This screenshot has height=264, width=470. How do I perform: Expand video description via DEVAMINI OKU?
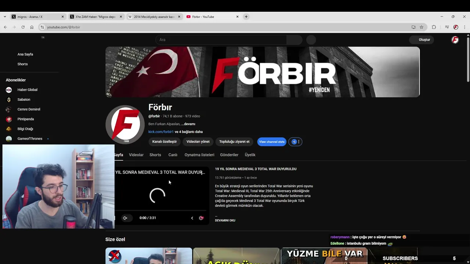pos(225,220)
